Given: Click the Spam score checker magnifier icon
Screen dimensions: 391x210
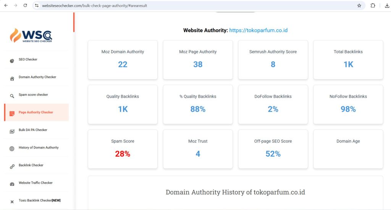Looking at the screenshot, I should pyautogui.click(x=12, y=96).
